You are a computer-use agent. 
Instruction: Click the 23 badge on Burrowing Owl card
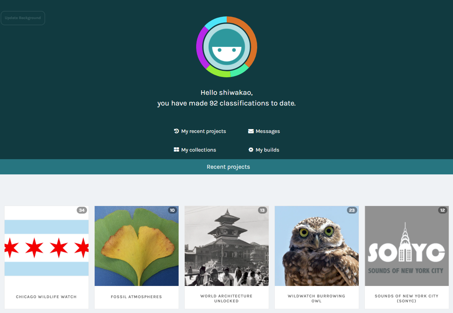[352, 210]
